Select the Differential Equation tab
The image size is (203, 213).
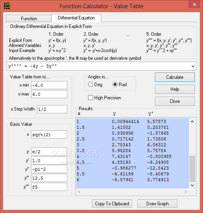[x=76, y=18]
